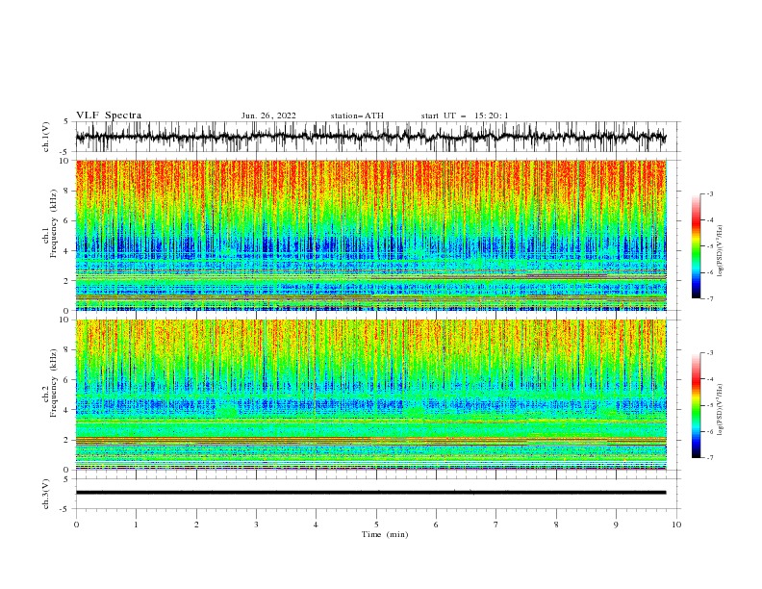762x589 pixels.
Task: Click the "-3" label on ch.2 colorbar
Action: 710,353
